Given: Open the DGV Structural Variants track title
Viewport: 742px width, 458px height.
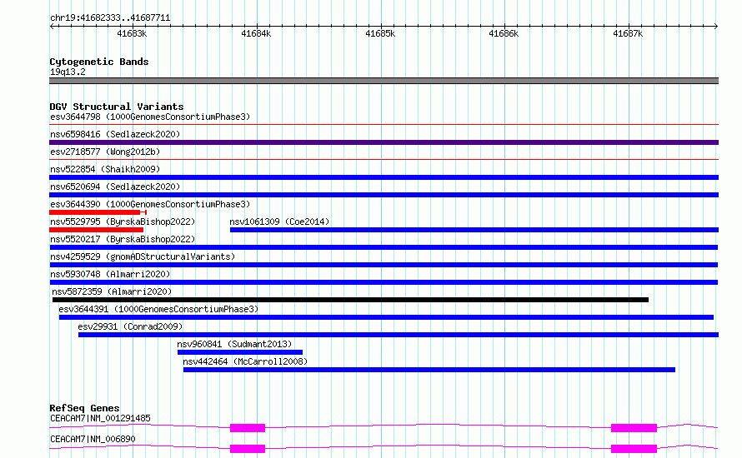Looking at the screenshot, I should pos(117,107).
